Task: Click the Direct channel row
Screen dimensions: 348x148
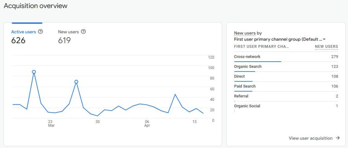Action: (x=286, y=77)
